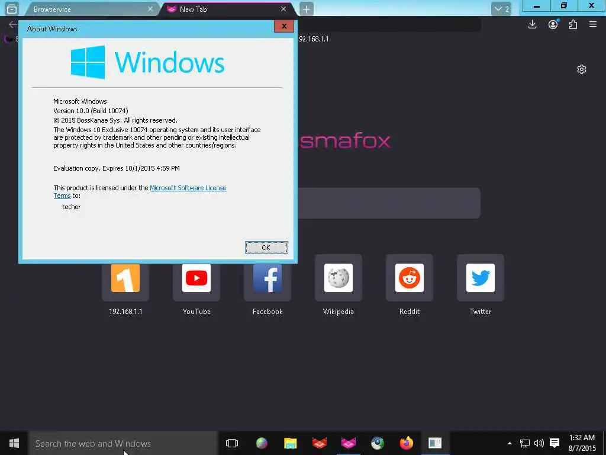Open the volume tray icon
This screenshot has width=606, height=455.
point(539,443)
